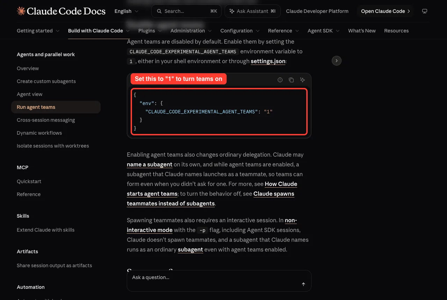Expand the Plugins menu

click(150, 31)
